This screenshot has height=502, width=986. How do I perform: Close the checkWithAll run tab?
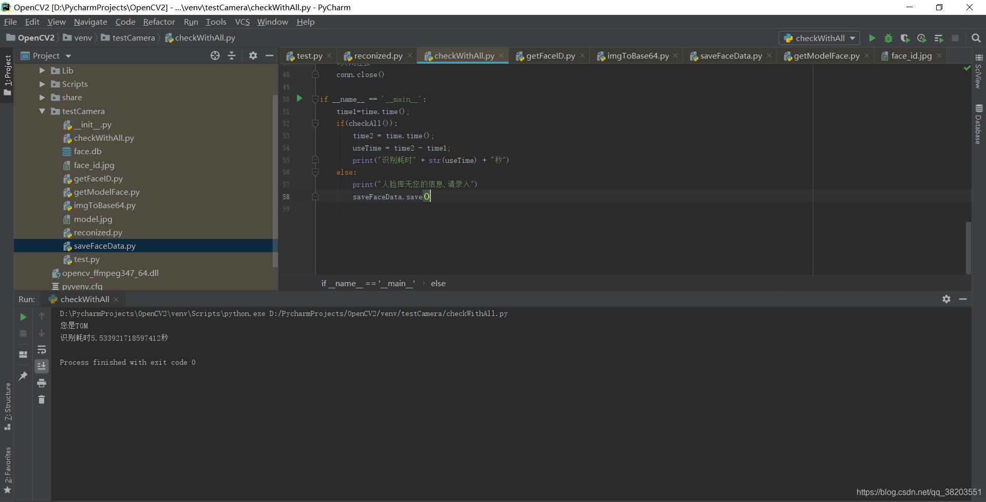pyautogui.click(x=117, y=299)
